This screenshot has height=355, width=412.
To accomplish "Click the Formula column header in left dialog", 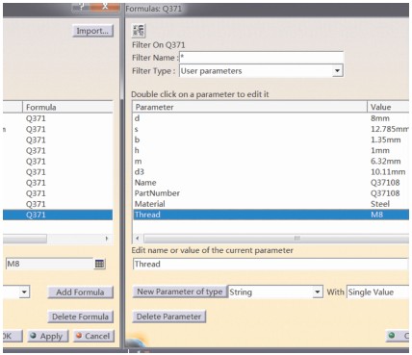I will tap(67, 107).
